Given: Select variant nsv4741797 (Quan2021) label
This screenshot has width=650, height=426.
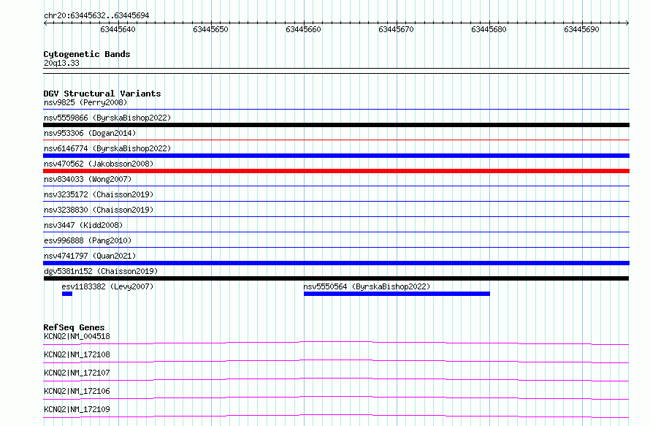Looking at the screenshot, I should [x=90, y=256].
